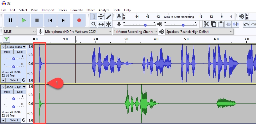
Task: Solo the s5e33 - bjk track
Action: [20, 92]
